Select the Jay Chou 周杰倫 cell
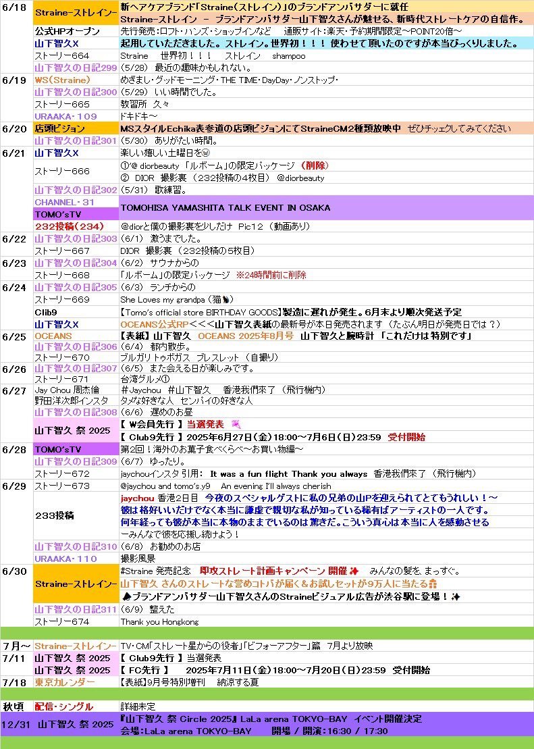The width and height of the screenshot is (534, 749). (x=76, y=390)
